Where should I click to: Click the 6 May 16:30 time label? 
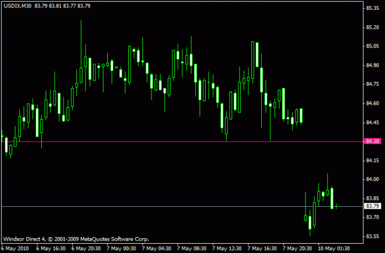point(51,248)
